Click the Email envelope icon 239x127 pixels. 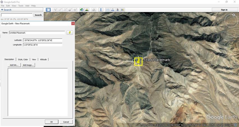click(x=108, y=10)
